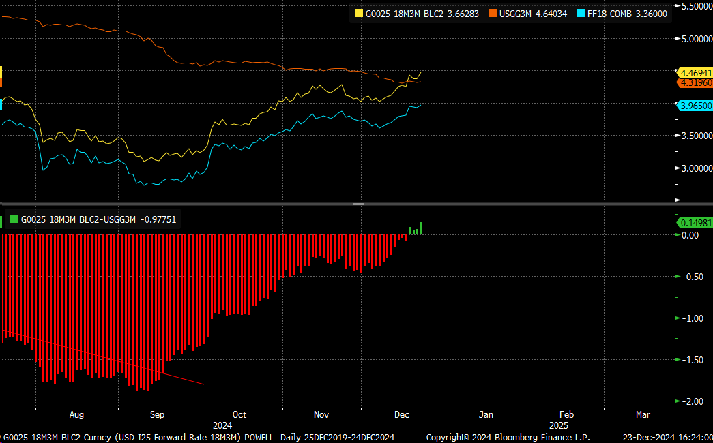713x443 pixels.
Task: Click the orange marker on the left chart edge
Action: 1,82
